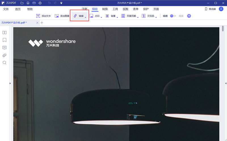Open the page thumbnails panel in sidebar

[5, 32]
